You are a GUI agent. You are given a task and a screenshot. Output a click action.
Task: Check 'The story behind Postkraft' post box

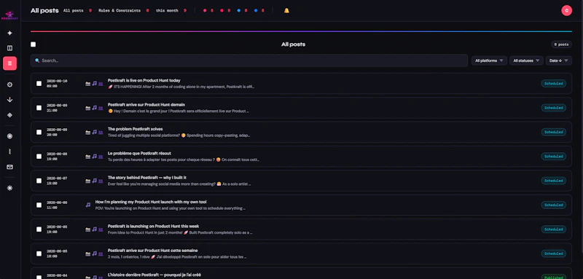tap(39, 181)
